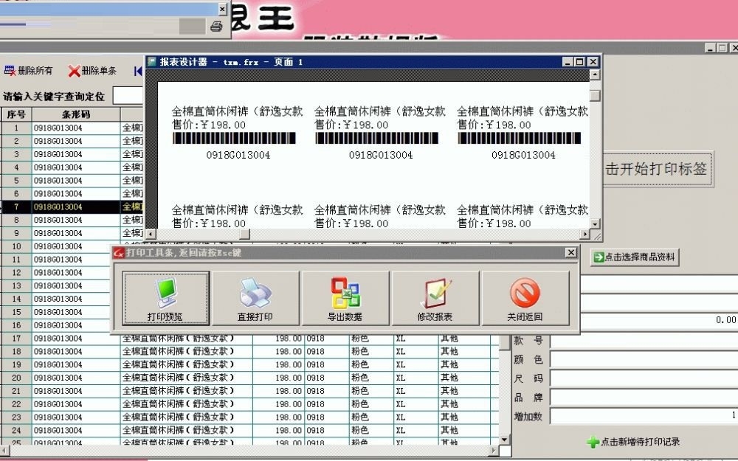The image size is (738, 461).
Task: Close the 报表设计器 window
Action: pos(593,62)
